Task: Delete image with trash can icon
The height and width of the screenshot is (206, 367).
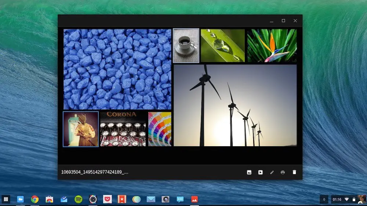Action: pos(294,172)
